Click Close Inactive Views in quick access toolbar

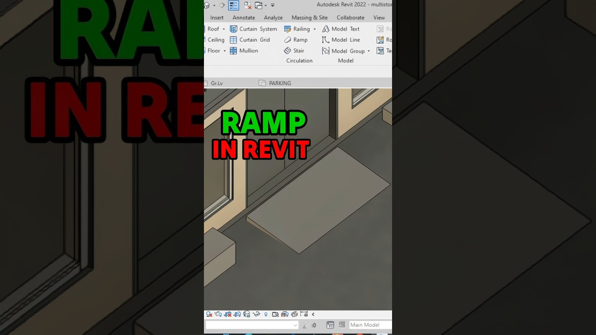pyautogui.click(x=248, y=6)
